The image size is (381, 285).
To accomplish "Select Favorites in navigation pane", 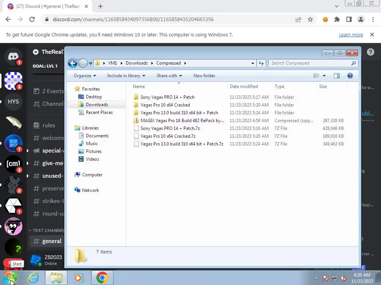I will click(91, 89).
